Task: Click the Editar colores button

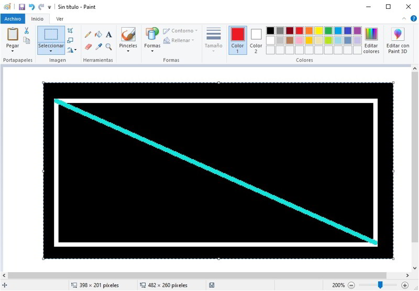Action: pyautogui.click(x=371, y=40)
